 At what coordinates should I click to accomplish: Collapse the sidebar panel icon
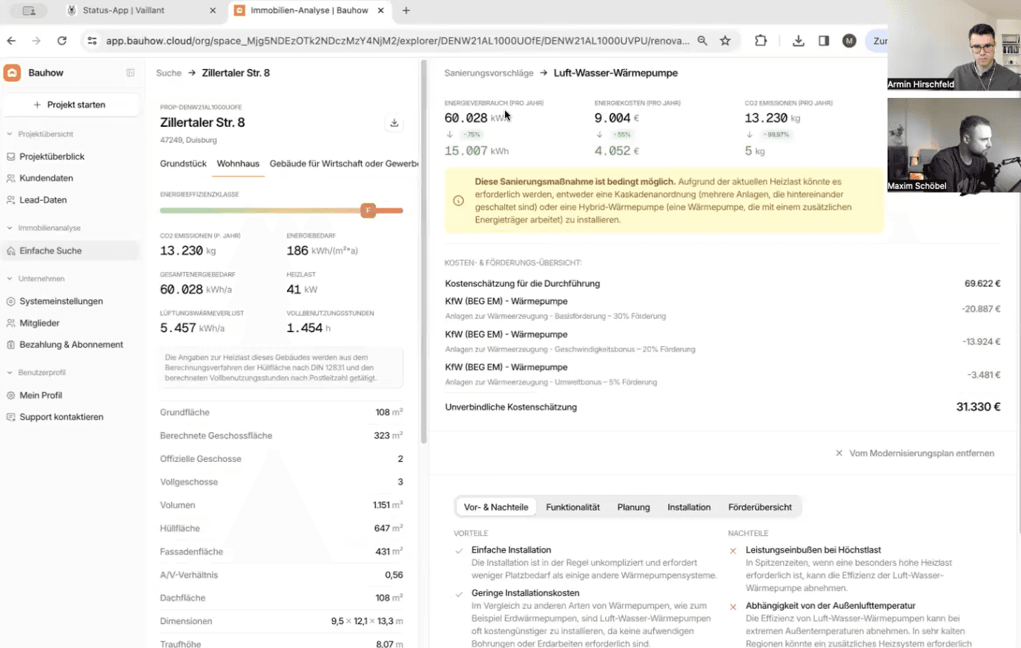point(130,73)
